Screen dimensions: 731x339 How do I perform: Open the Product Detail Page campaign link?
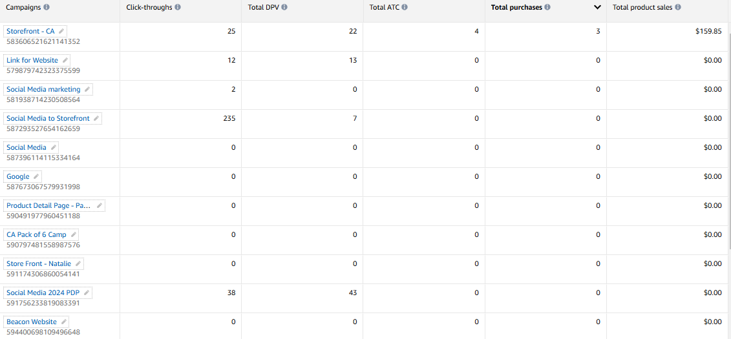(48, 205)
